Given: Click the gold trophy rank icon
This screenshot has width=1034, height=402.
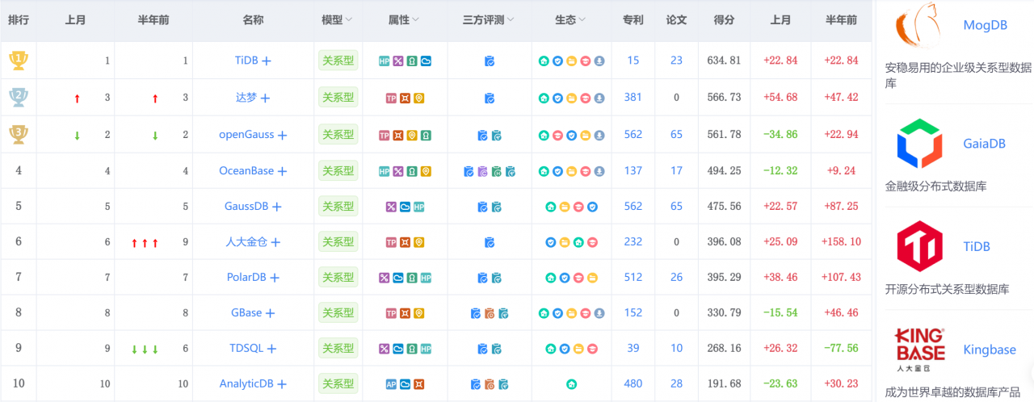Looking at the screenshot, I should (x=19, y=61).
